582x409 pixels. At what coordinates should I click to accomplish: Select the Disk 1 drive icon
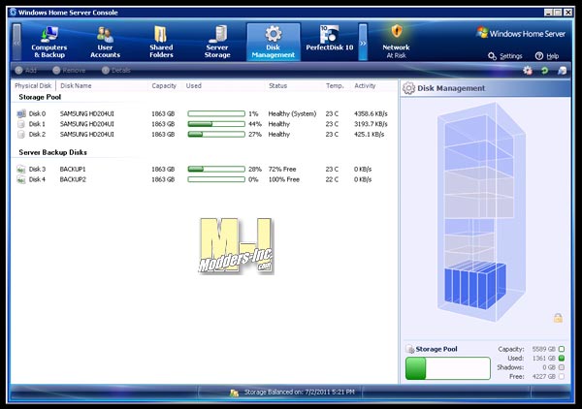(x=21, y=124)
